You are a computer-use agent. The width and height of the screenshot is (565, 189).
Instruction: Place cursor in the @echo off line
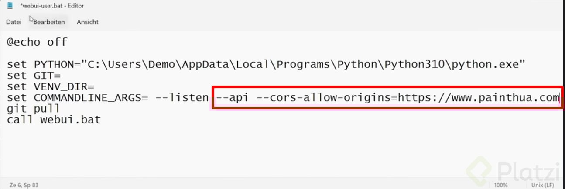tap(37, 43)
